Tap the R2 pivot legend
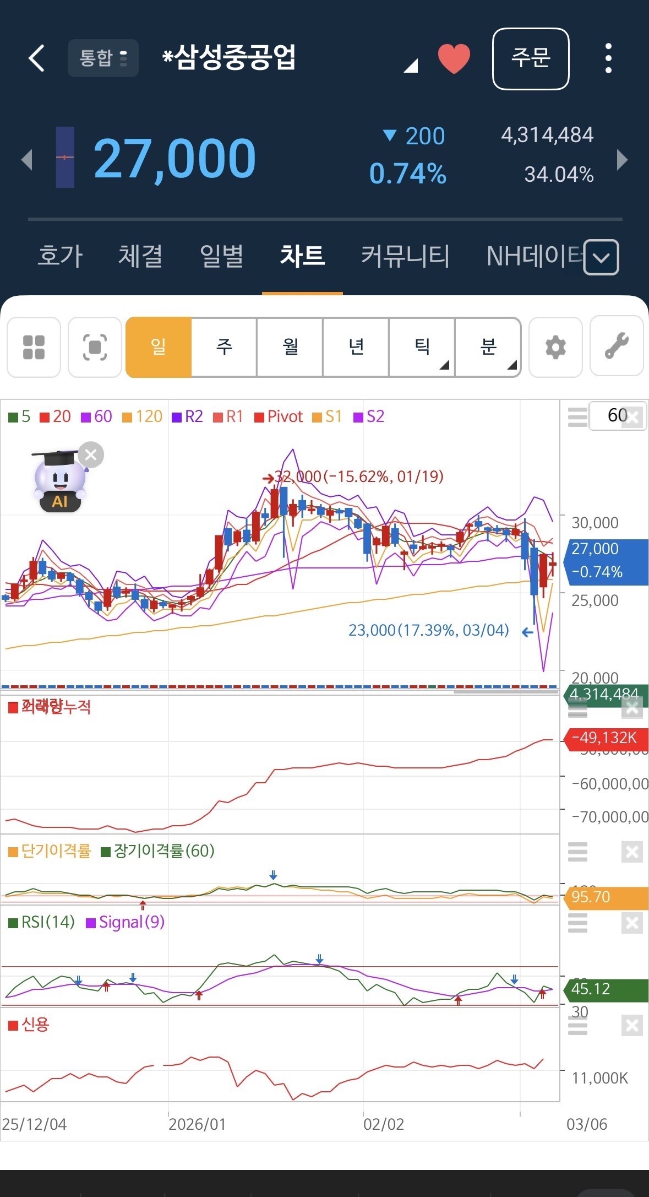The width and height of the screenshot is (649, 1197). 188,416
